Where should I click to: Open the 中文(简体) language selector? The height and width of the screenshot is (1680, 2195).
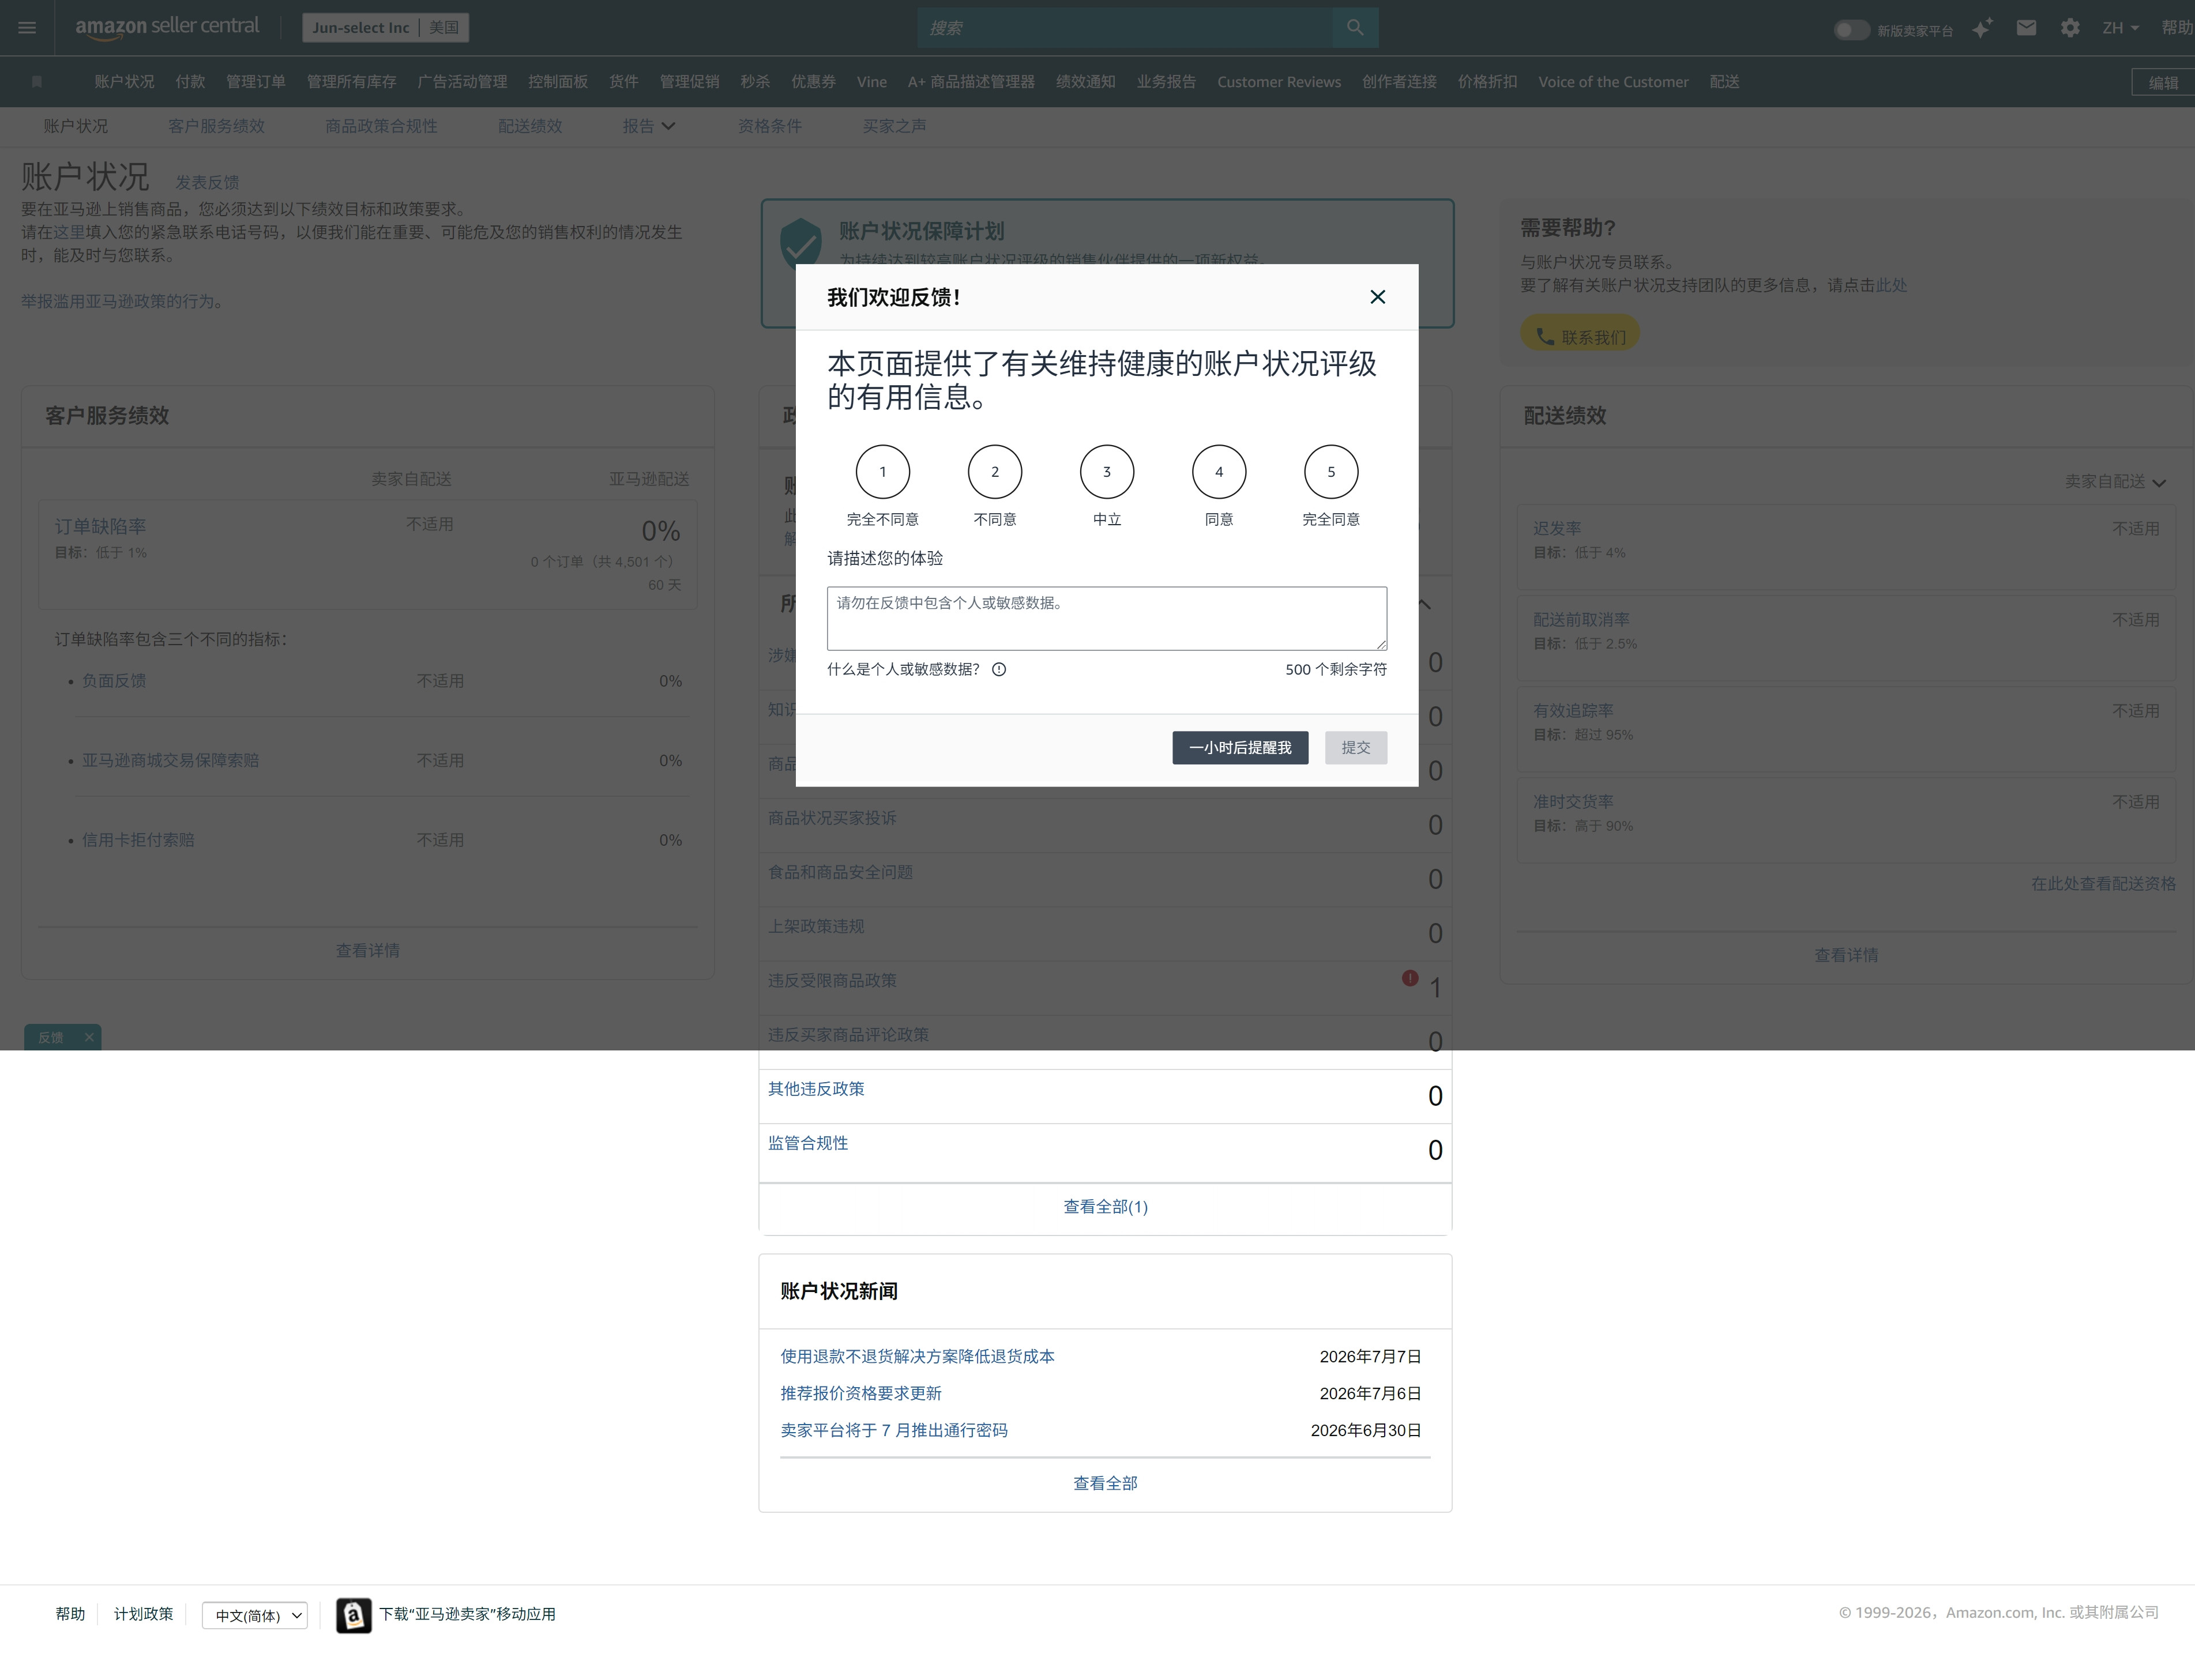point(255,1615)
